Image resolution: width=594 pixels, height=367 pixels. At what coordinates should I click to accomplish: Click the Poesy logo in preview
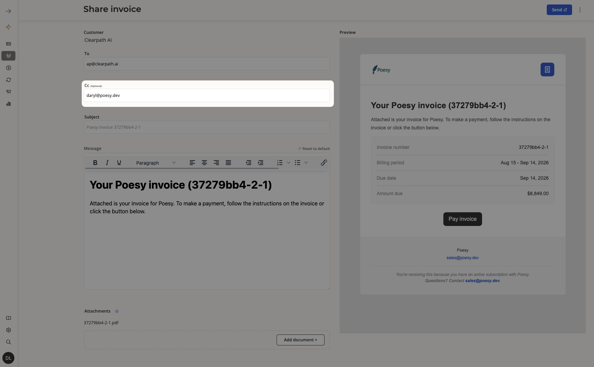pos(381,70)
